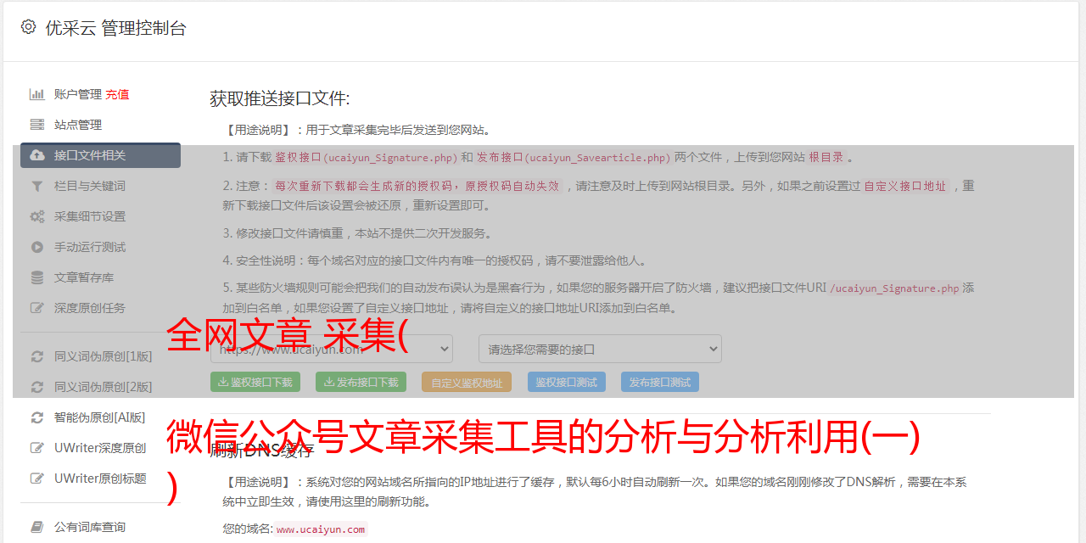Image resolution: width=1086 pixels, height=543 pixels.
Task: Click the 自定义鉴权地址 button
Action: [467, 382]
